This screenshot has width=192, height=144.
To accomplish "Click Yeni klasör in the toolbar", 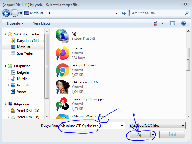I will (42, 23).
